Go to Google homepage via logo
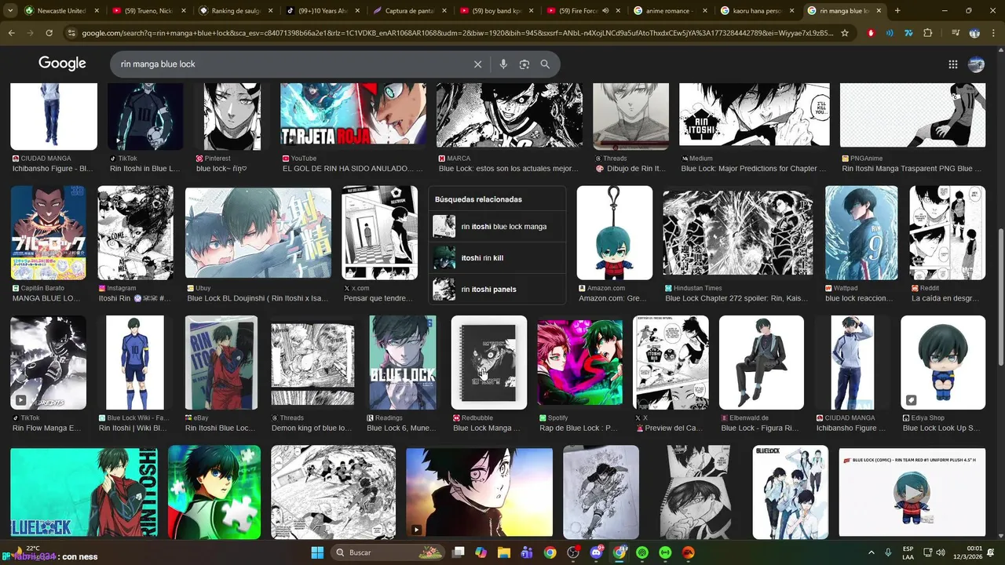 (62, 64)
